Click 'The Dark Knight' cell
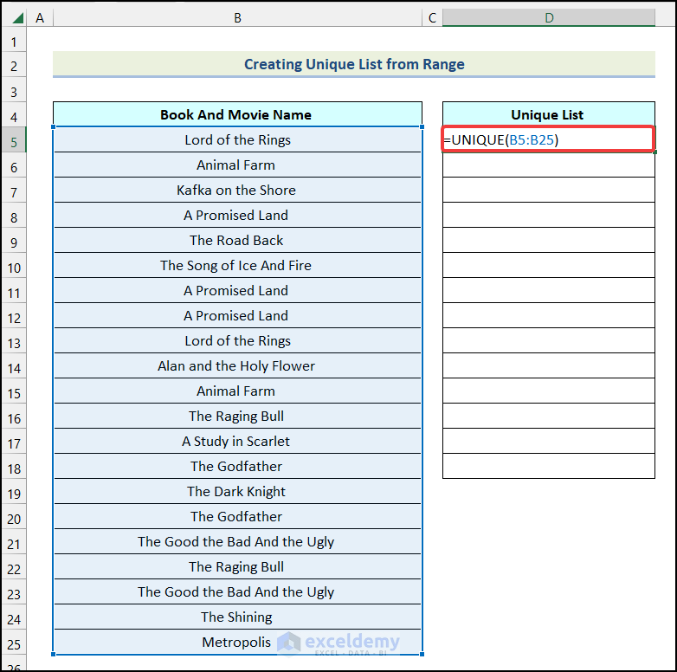The image size is (677, 672). point(236,492)
